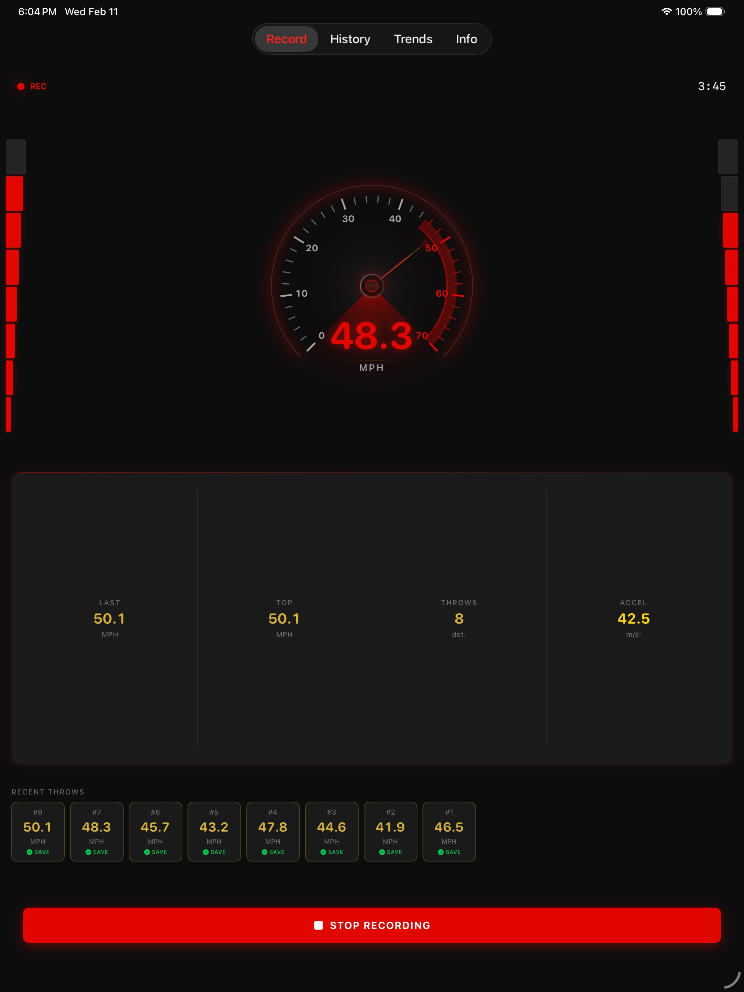
Task: Click green save checkmark on throw #4
Action: [x=265, y=852]
